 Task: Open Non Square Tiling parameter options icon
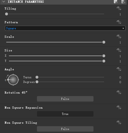click(x=119, y=122)
